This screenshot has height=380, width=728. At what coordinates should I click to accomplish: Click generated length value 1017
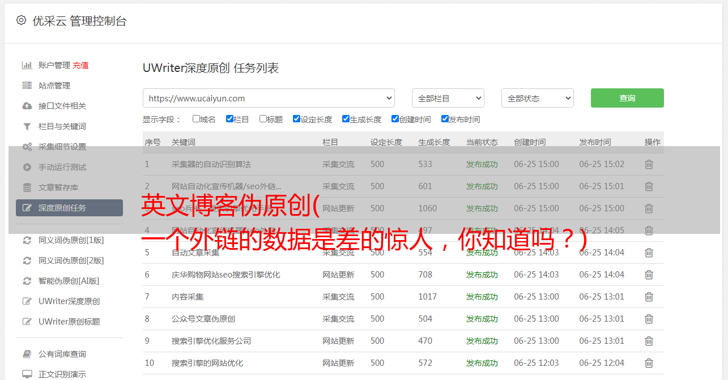[x=428, y=297]
